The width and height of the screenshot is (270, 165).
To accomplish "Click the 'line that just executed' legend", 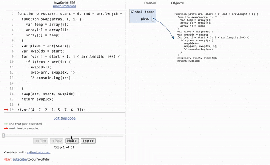I will coord(25,124).
